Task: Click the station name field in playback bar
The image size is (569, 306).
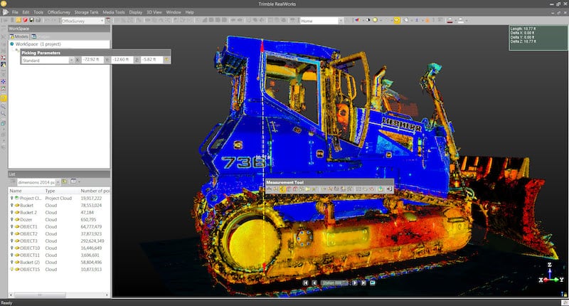Action: pos(334,283)
